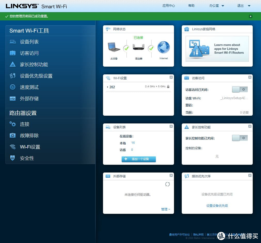261x243 pixels.
Task: Click the sidebar external storage USB icon
Action: (13, 99)
